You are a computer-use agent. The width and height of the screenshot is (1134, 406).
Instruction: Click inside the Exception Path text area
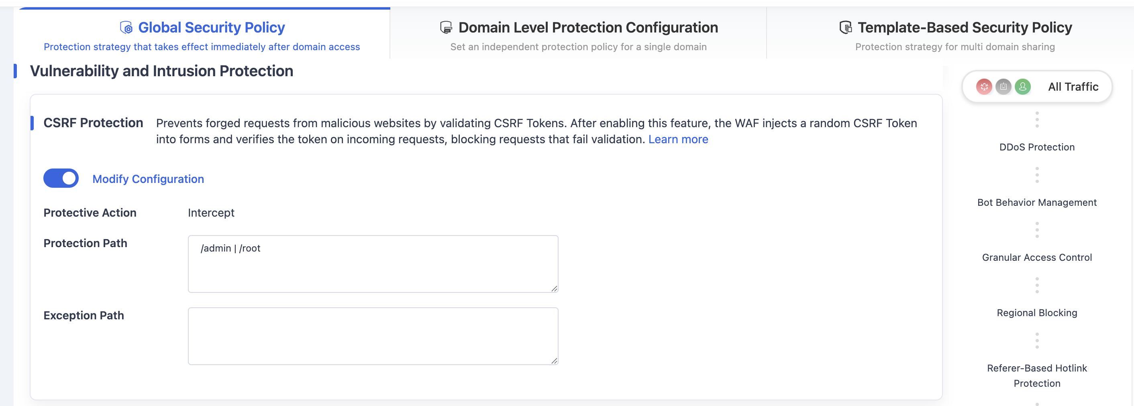tap(373, 336)
